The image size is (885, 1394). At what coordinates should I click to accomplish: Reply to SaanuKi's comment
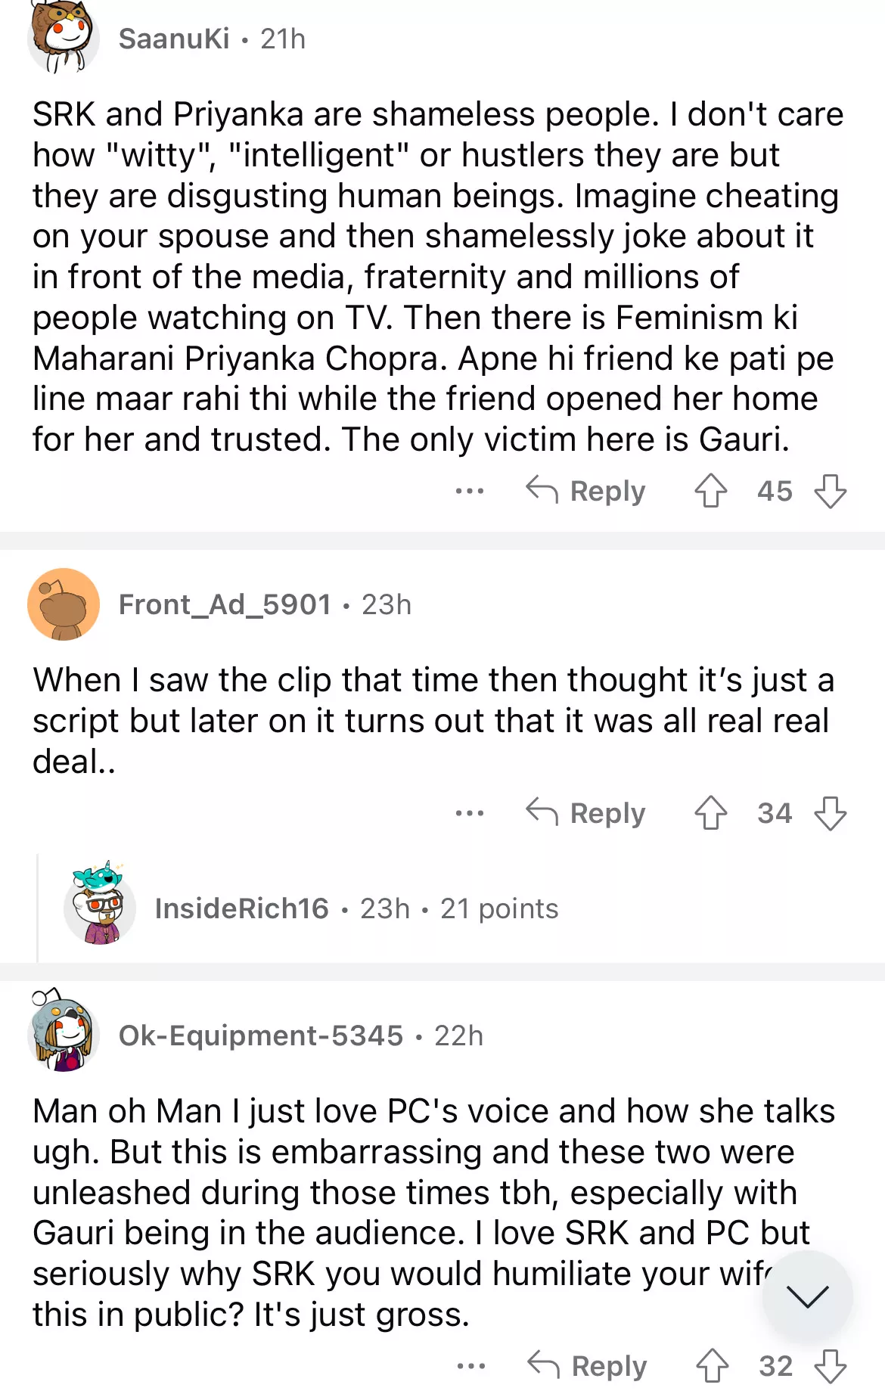(x=586, y=491)
